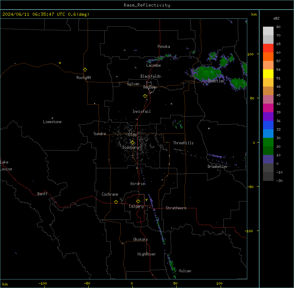Select the Didsbury label
The image size is (294, 288).
131,147
